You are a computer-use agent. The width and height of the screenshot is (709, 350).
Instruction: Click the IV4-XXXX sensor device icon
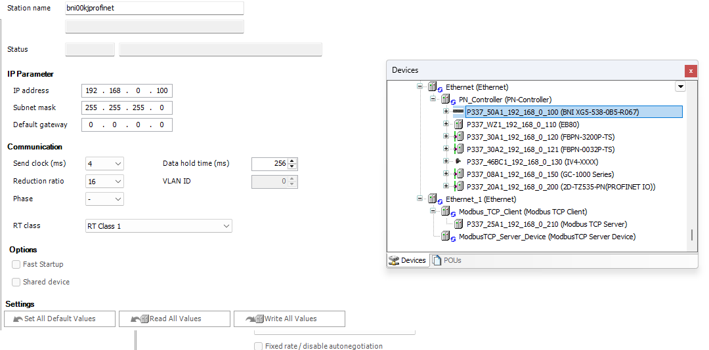[x=458, y=162]
